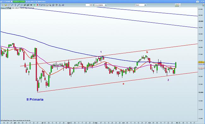Select the last drawing tool icon in the toolbar
Screen dimensions: 205x124
pos(63,5)
